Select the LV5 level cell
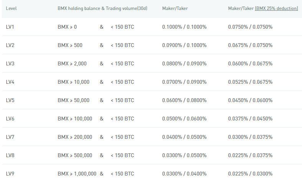This screenshot has height=182, width=302. 10,100
